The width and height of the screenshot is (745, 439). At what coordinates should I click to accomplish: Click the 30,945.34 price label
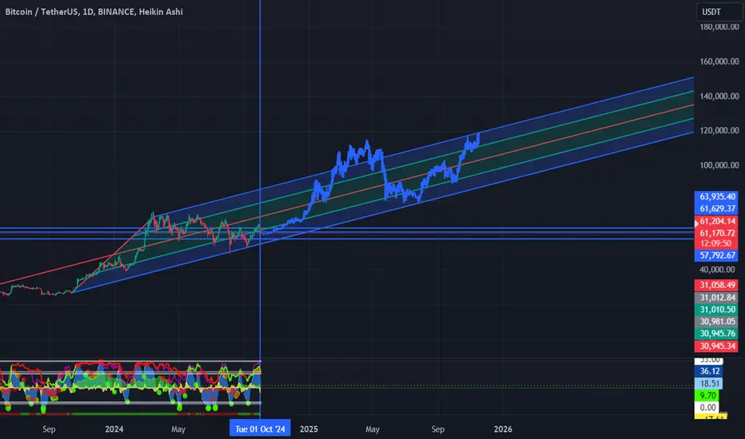point(716,346)
